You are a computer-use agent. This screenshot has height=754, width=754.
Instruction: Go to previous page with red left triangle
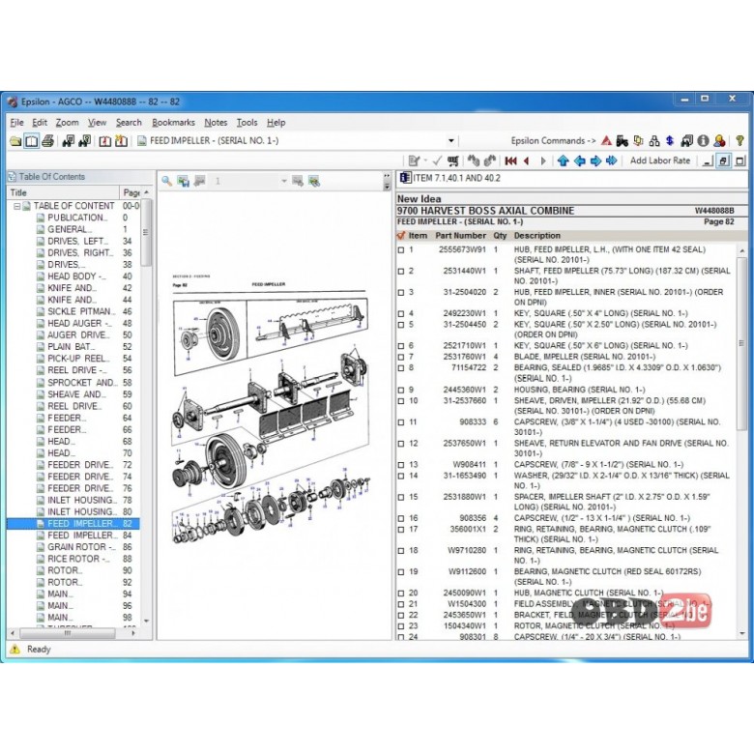click(527, 161)
